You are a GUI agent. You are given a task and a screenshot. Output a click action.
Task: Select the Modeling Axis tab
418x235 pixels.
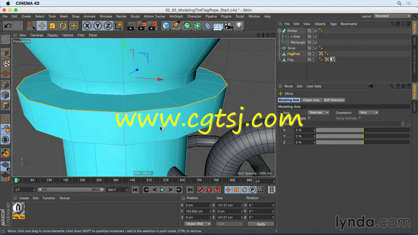pyautogui.click(x=289, y=100)
